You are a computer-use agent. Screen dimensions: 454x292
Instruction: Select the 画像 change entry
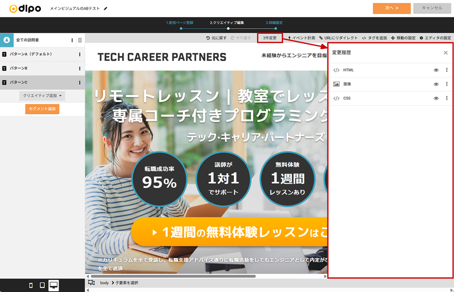[x=390, y=84]
